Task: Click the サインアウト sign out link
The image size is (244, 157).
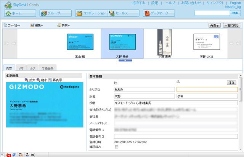Action: click(x=215, y=3)
